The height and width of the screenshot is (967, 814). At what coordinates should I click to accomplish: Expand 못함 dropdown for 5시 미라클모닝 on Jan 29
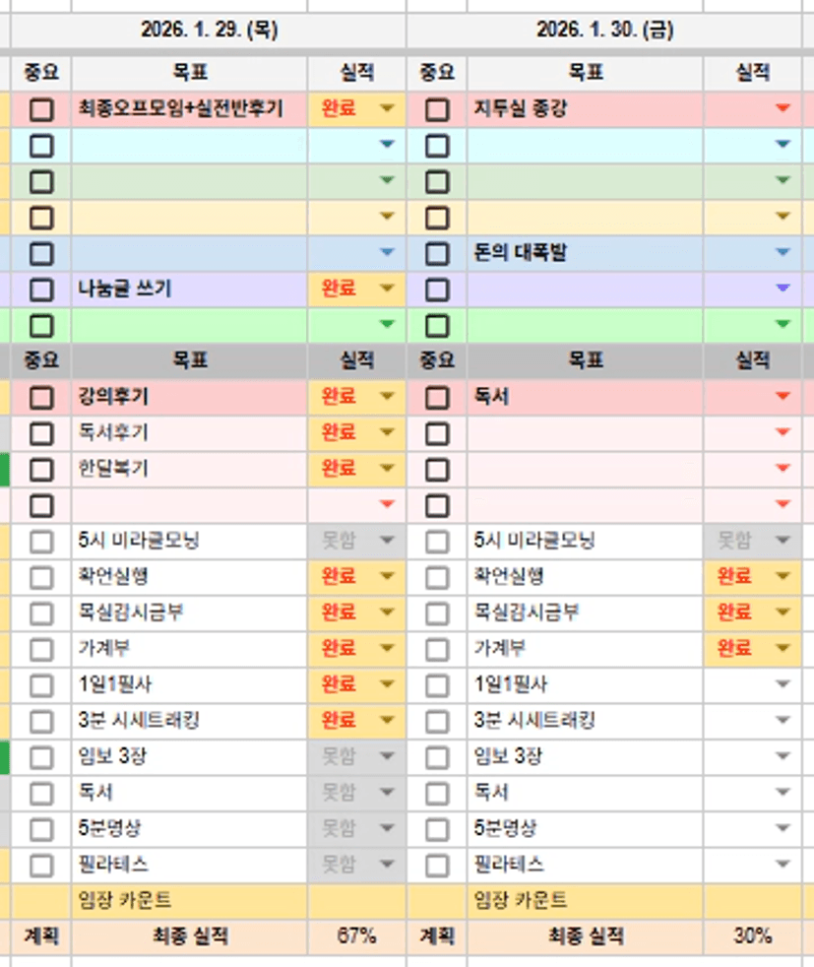pos(386,541)
